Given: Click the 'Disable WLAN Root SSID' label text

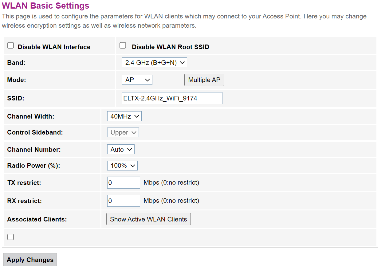Looking at the screenshot, I should coord(171,47).
